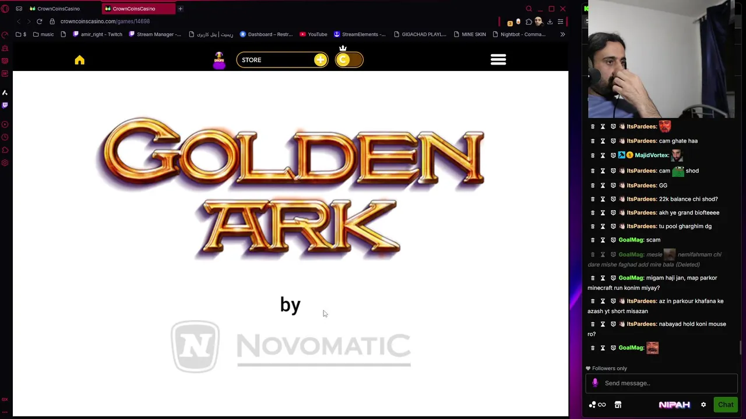The width and height of the screenshot is (746, 419).
Task: Open Aria AI in the sidebar
Action: click(5, 93)
